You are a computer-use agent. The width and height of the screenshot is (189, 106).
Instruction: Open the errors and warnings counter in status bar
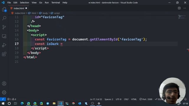tap(12, 99)
